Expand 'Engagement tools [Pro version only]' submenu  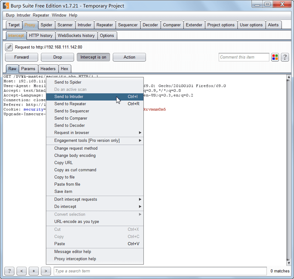pyautogui.click(x=95, y=140)
